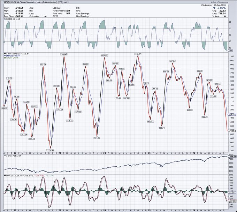Click the $NYSI ticker symbol in header
Image resolution: width=237 pixels, height=212 pixels.
coord(7,2)
